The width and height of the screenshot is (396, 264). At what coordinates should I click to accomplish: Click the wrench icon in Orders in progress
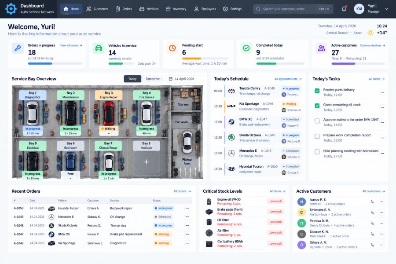coord(18,48)
